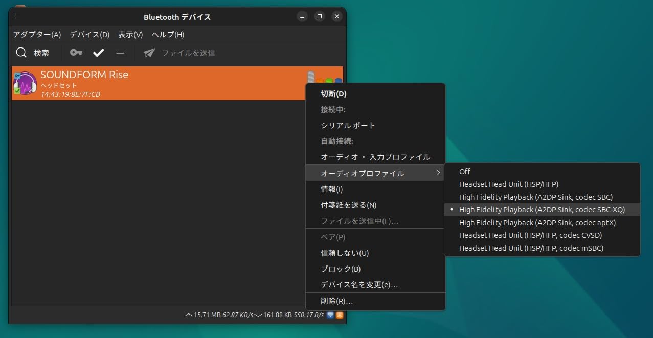
Task: Click the search magnifier icon in the toolbar
Action: (21, 53)
